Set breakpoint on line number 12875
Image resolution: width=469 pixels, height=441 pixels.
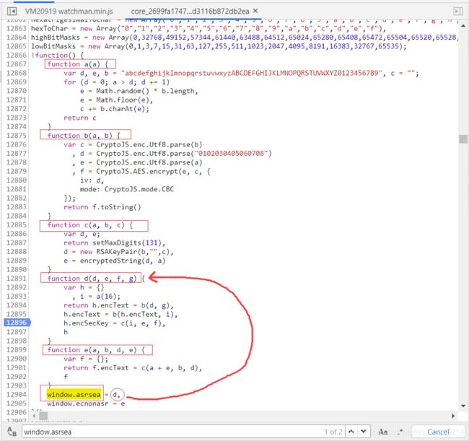click(17, 136)
